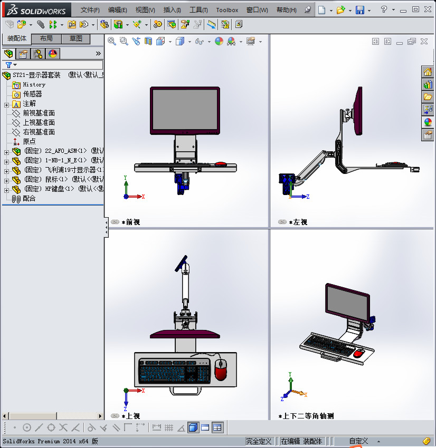This screenshot has height=448, width=436.
Task: Switch to the 装配体 tab
Action: [x=17, y=38]
